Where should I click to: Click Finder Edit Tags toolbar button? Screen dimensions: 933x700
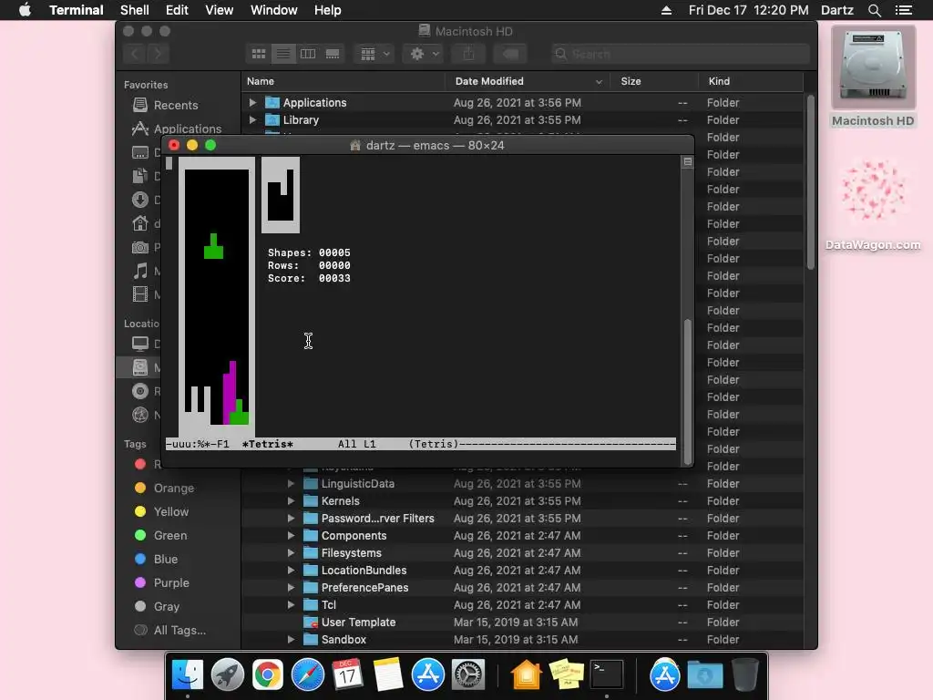(x=510, y=54)
